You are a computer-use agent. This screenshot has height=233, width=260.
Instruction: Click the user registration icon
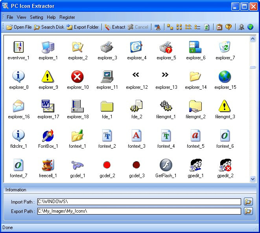[241, 27]
